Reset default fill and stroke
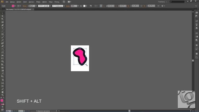Viewport: 199px width, 112px height. [1, 98]
